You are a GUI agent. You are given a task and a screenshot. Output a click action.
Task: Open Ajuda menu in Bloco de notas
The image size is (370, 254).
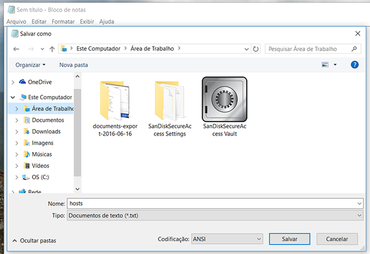pyautogui.click(x=107, y=21)
